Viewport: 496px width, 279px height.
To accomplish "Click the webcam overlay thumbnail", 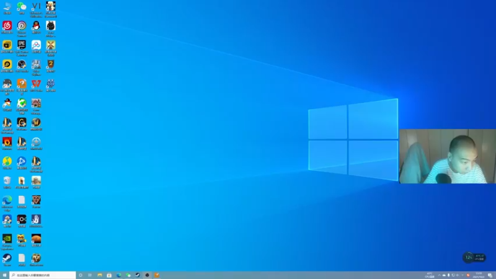I will click(447, 156).
